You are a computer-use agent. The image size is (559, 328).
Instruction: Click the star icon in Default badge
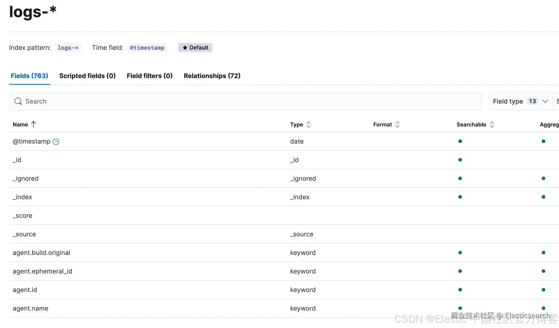185,48
